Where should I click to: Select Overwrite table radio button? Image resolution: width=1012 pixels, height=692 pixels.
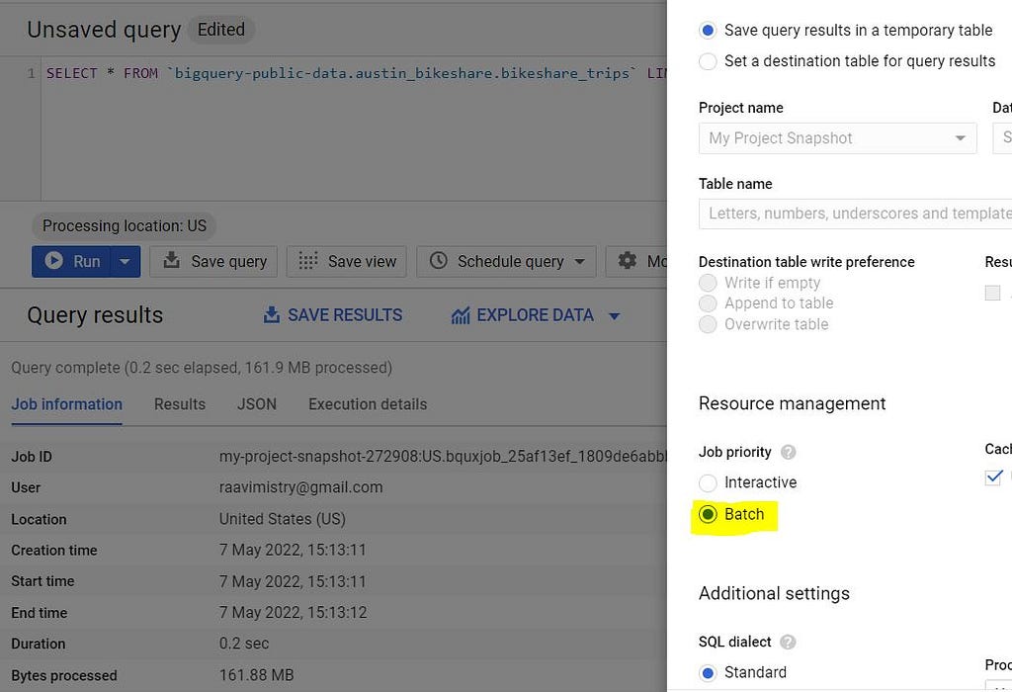point(708,324)
